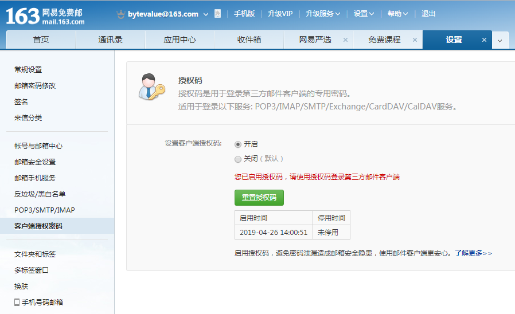This screenshot has width=515, height=314.
Task: Open the 通讯录 tab
Action: click(x=110, y=40)
